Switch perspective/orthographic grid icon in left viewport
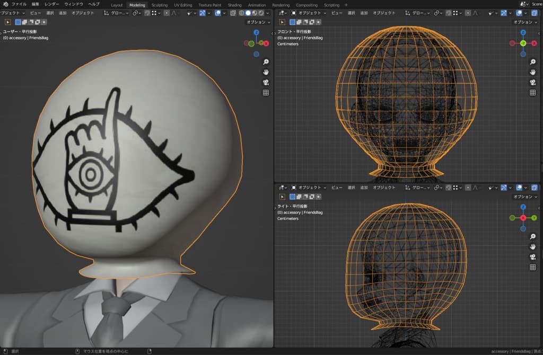Image resolution: width=543 pixels, height=355 pixels. click(266, 92)
